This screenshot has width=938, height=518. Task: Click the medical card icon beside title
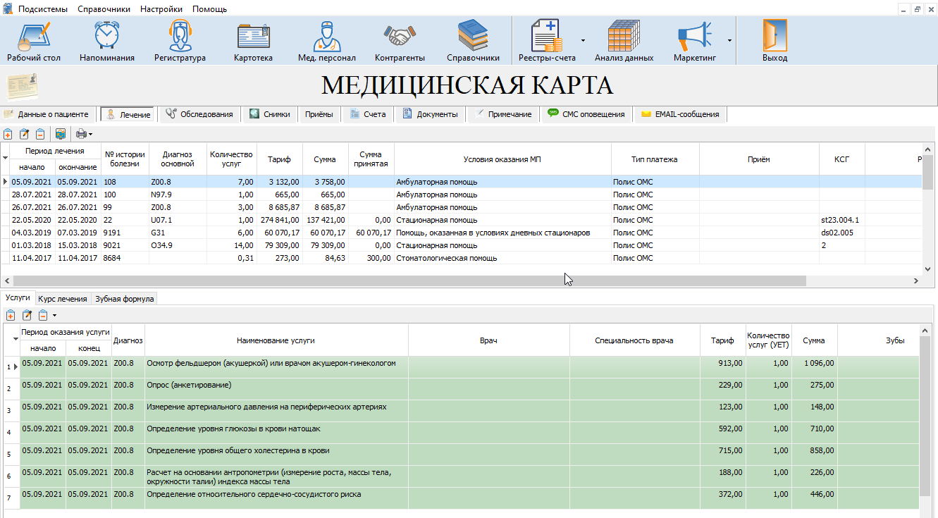tap(22, 86)
